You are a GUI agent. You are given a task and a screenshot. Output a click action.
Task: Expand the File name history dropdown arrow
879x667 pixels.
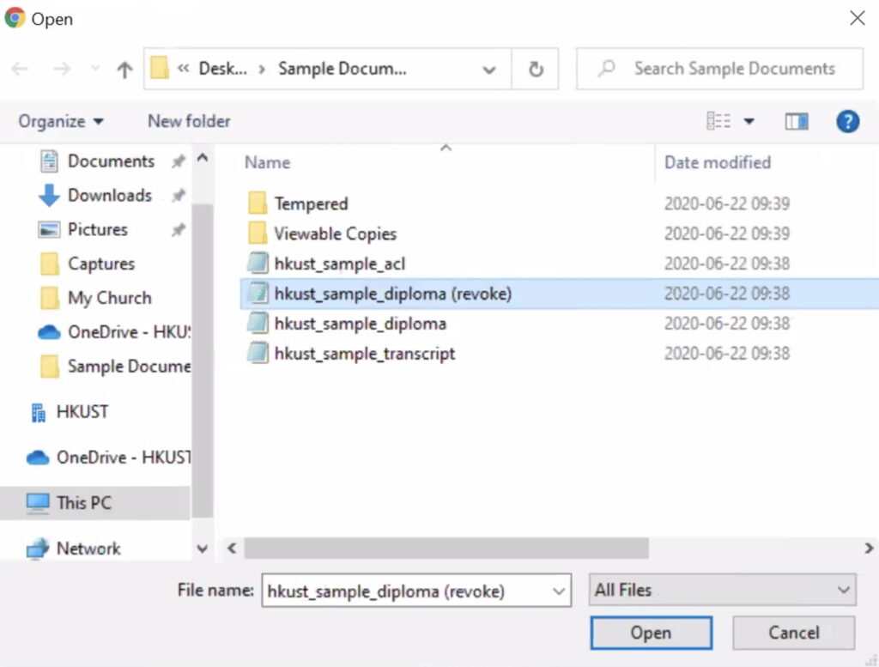[559, 591]
